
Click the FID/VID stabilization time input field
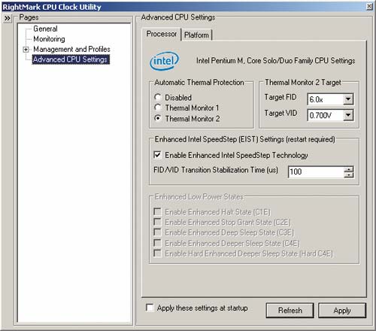click(x=316, y=172)
